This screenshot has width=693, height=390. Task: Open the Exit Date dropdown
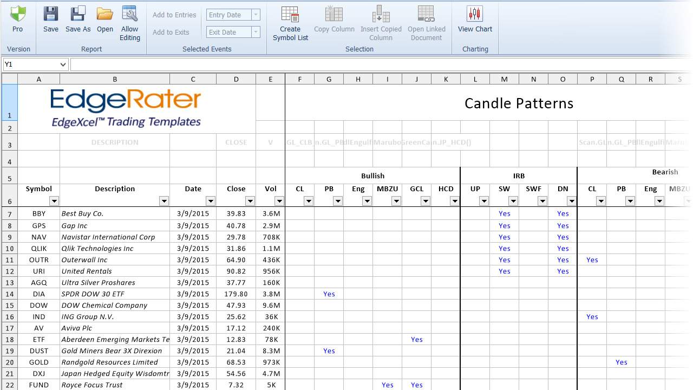point(256,32)
